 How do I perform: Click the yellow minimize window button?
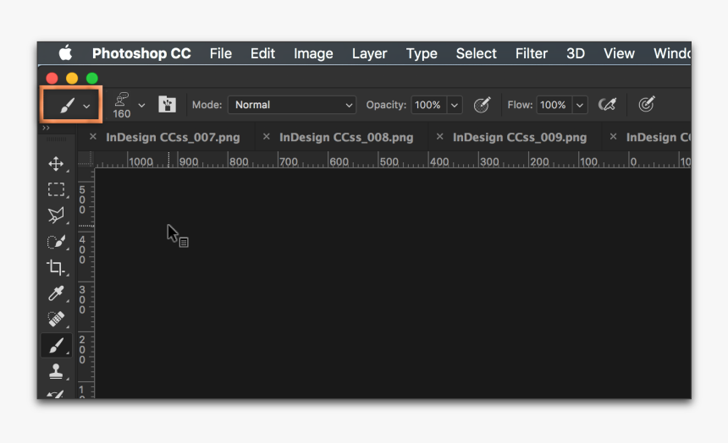72,78
